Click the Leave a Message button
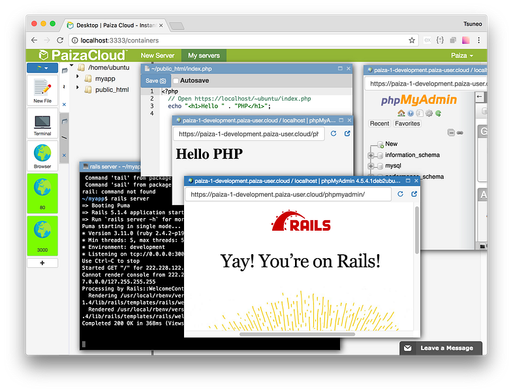513x392 pixels. coord(441,348)
